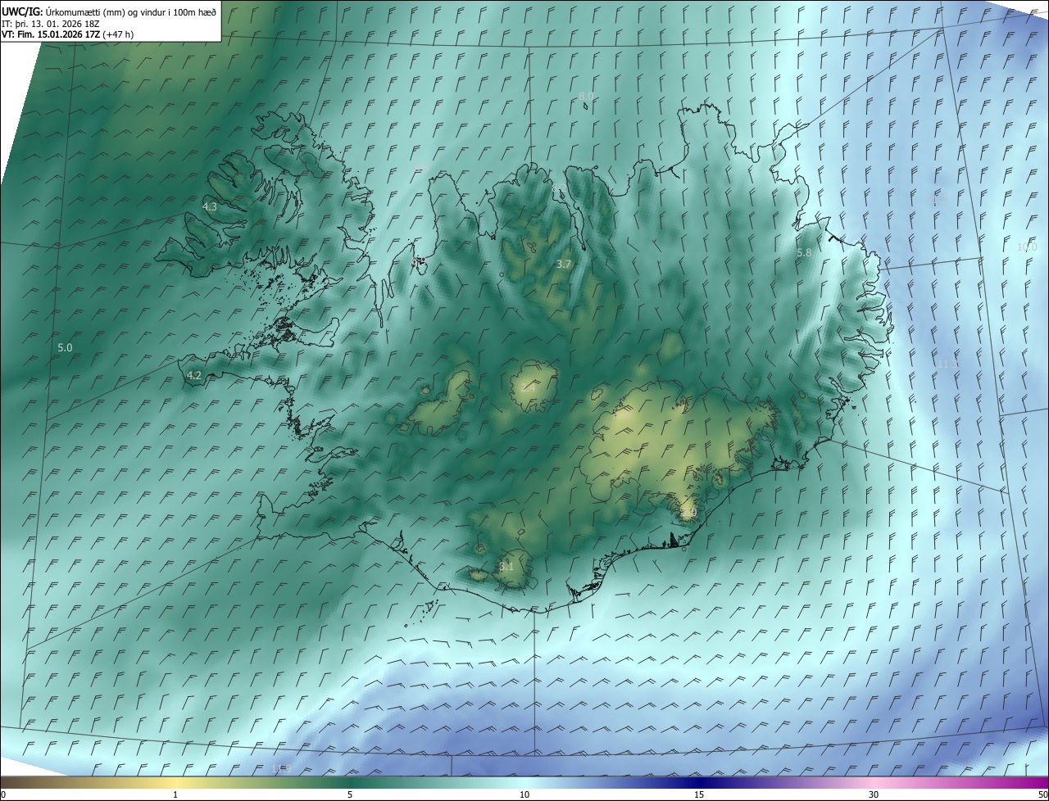The image size is (1049, 801).
Task: Click the 3.7 value in north Iceland
Action: (x=563, y=265)
